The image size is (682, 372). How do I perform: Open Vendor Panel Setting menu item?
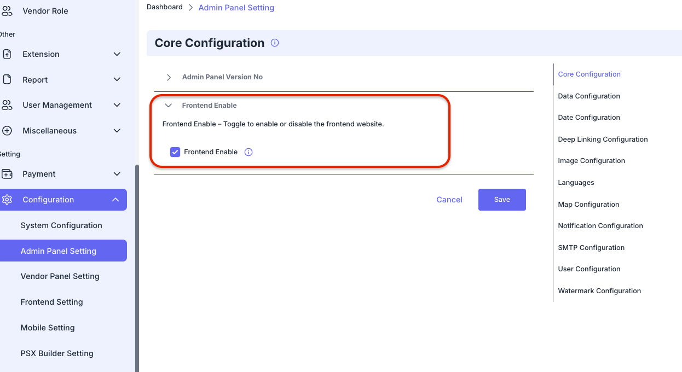click(x=60, y=276)
